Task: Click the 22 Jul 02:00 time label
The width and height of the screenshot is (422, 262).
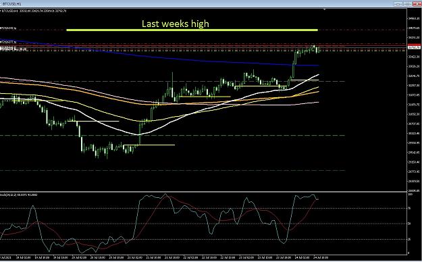Action: (x=190, y=258)
